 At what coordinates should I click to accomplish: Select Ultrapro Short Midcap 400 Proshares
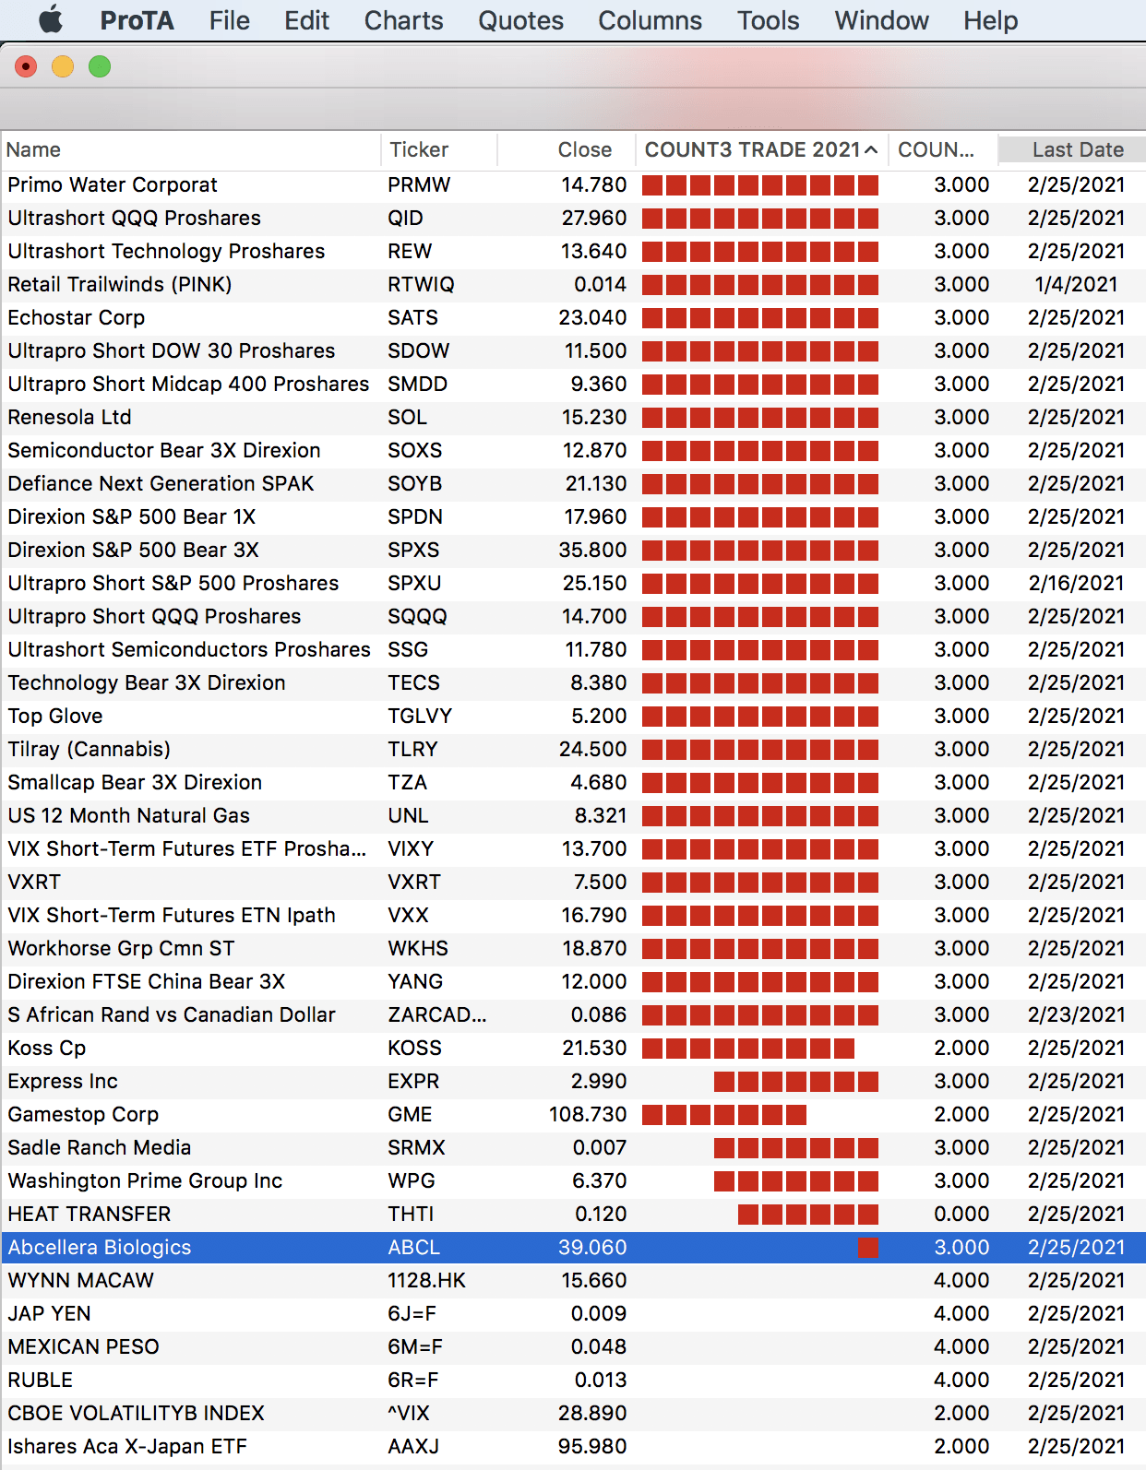point(573,384)
